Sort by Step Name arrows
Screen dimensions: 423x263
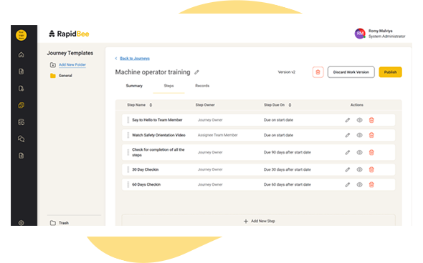pos(151,105)
